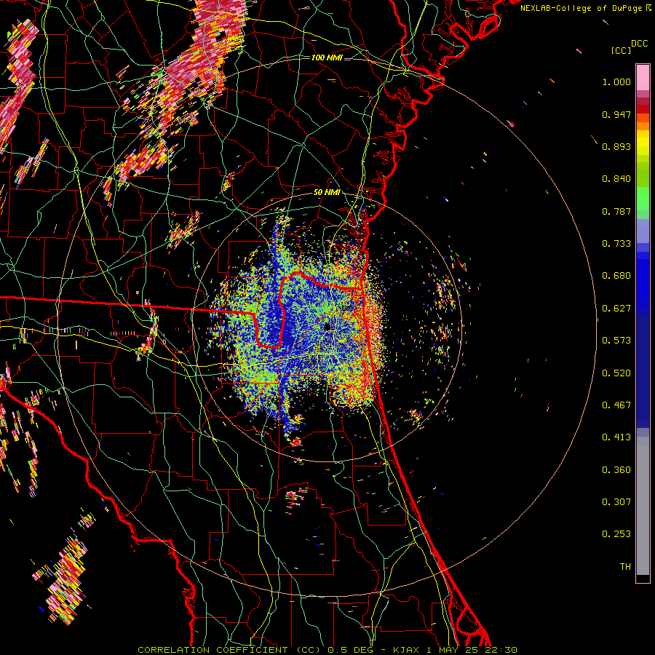
Task: Click the 50 NMI range ring label
Action: (327, 192)
